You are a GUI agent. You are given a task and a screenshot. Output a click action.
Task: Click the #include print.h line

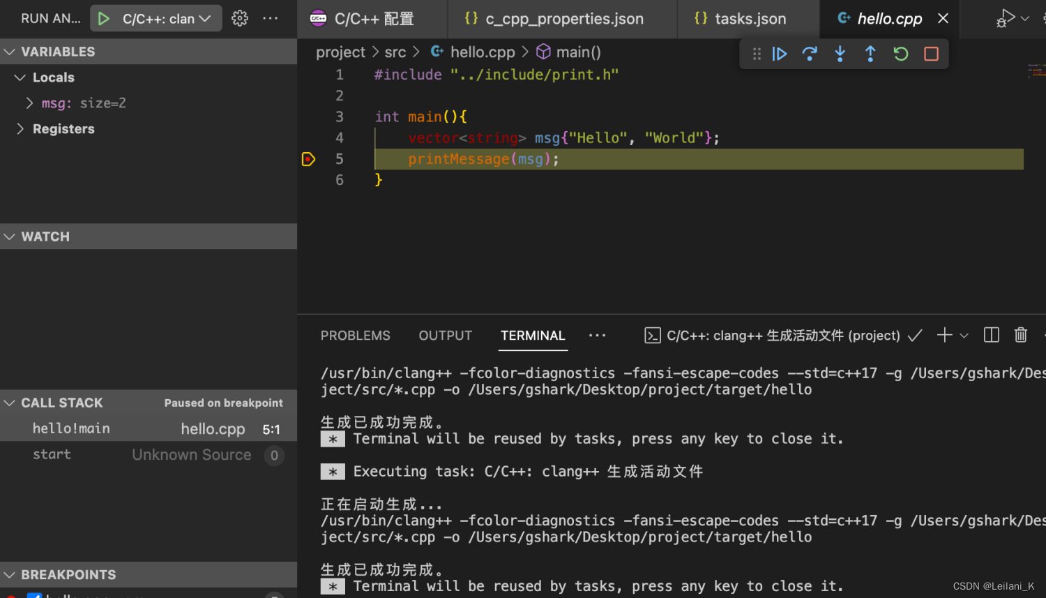pyautogui.click(x=497, y=75)
